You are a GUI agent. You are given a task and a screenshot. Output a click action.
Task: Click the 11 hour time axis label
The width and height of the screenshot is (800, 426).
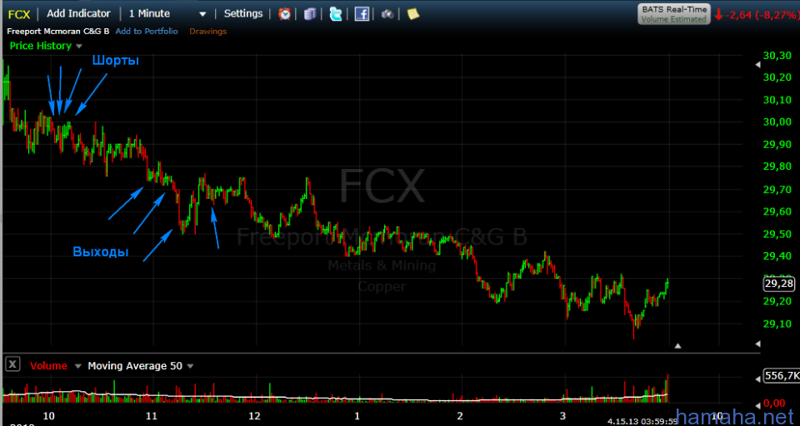152,415
